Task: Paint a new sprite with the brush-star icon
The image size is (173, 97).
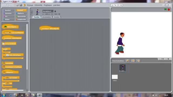Action: pos(128,61)
